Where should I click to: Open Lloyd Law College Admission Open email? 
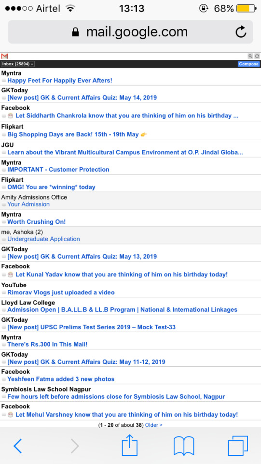pos(122,309)
